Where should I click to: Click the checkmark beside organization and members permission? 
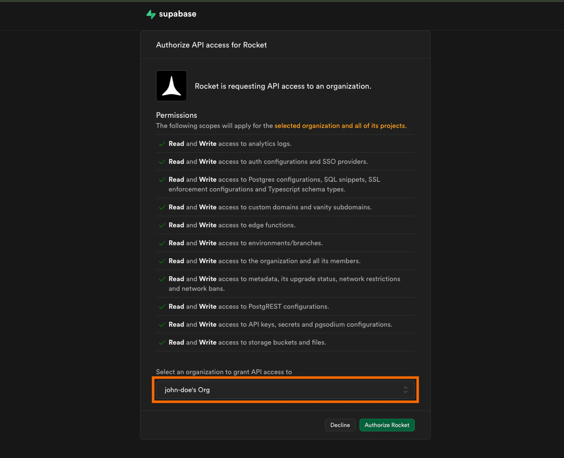162,261
